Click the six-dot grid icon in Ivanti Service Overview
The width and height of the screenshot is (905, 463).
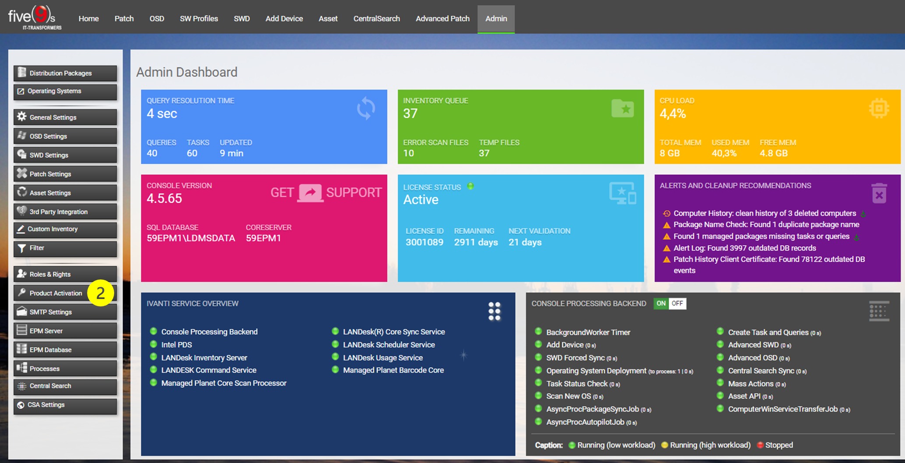point(495,311)
